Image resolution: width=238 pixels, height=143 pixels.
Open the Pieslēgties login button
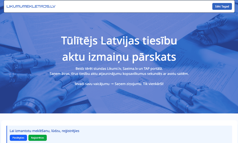(x=18, y=138)
